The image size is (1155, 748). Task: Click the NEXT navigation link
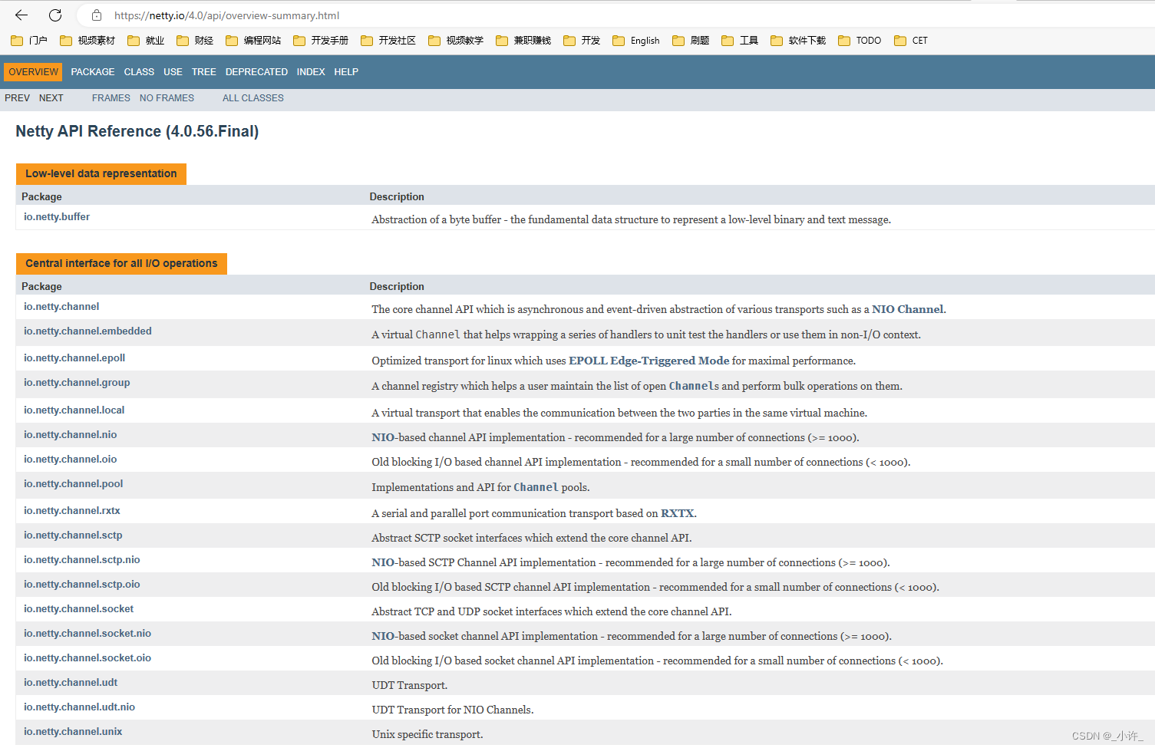point(51,97)
